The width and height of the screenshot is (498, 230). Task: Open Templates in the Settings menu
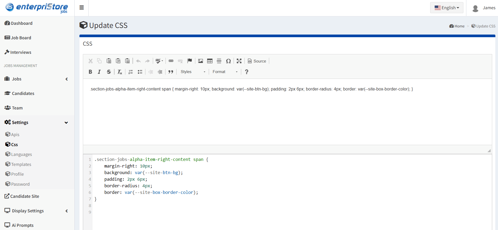pos(21,164)
